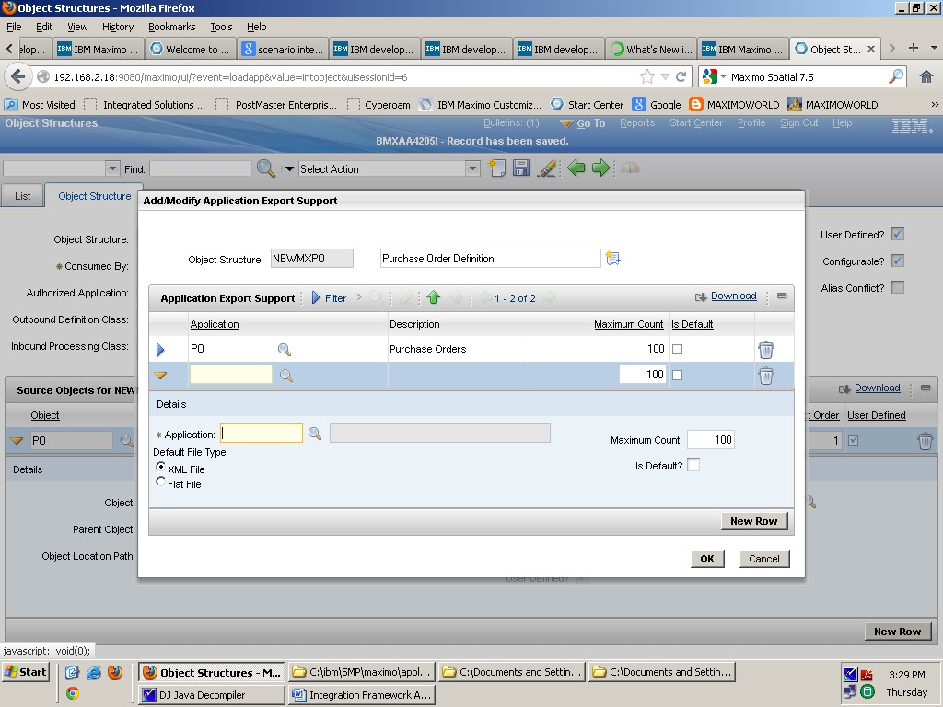Click the New Row button in the dialog
This screenshot has width=943, height=707.
753,521
